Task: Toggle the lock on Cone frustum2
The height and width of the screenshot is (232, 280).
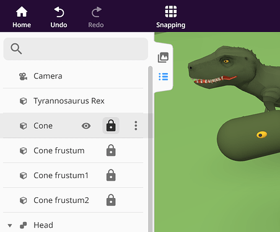Action: (111, 200)
